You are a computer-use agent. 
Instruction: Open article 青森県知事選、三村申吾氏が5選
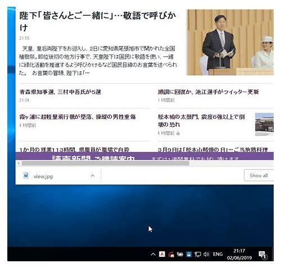[x=60, y=92]
